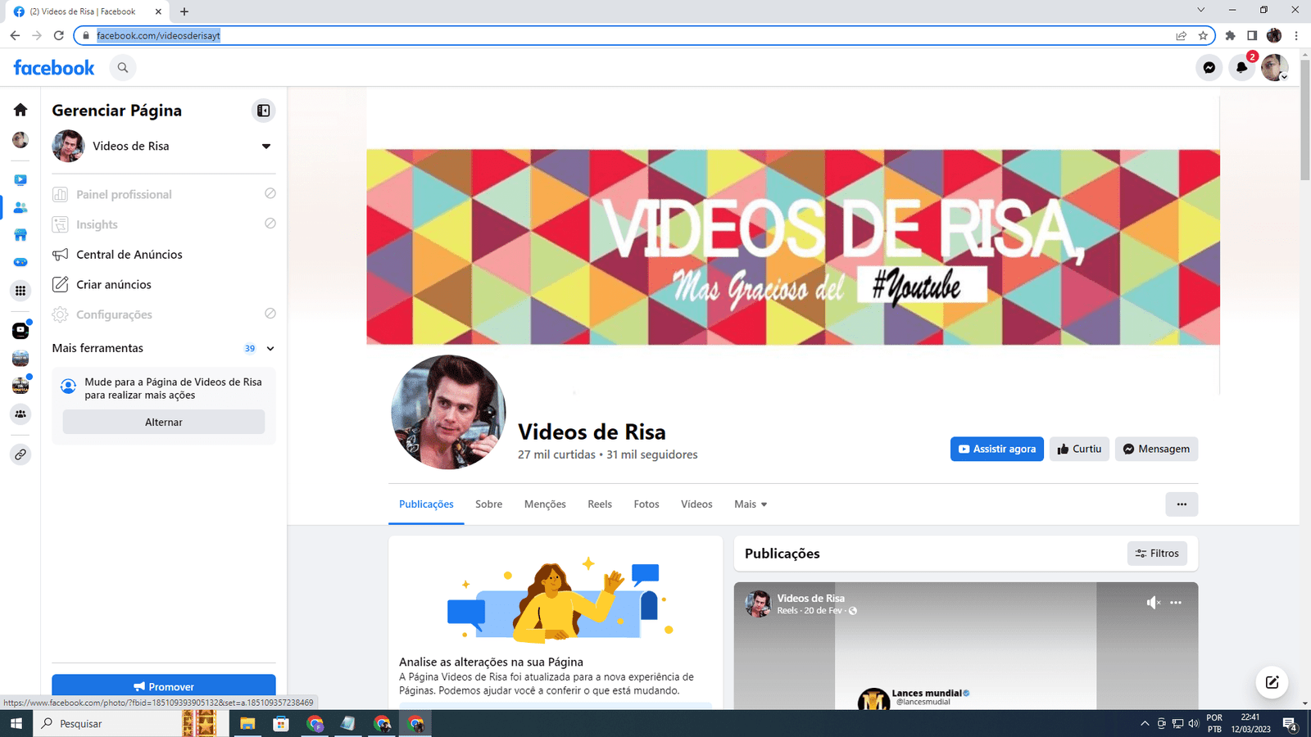1311x737 pixels.
Task: Open the Chrome tab search chevron
Action: [1200, 10]
